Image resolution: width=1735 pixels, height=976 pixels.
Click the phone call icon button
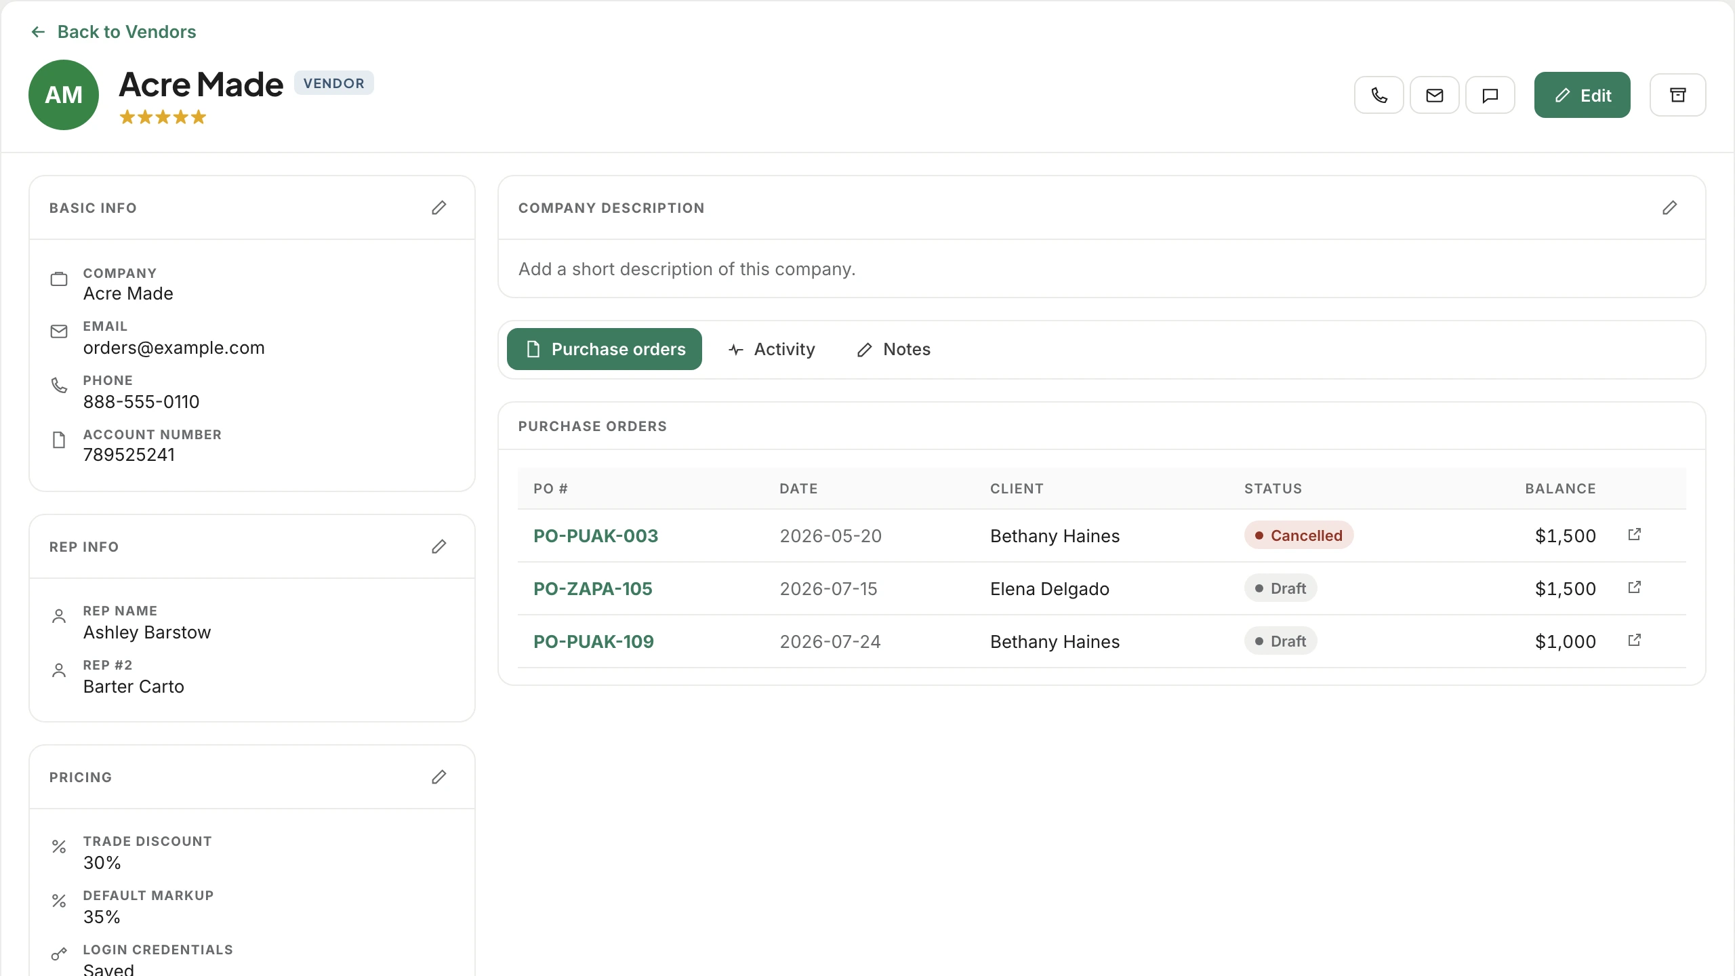pos(1379,95)
